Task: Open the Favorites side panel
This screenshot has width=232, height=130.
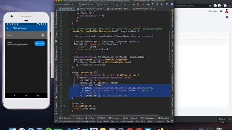Action: [x=56, y=108]
